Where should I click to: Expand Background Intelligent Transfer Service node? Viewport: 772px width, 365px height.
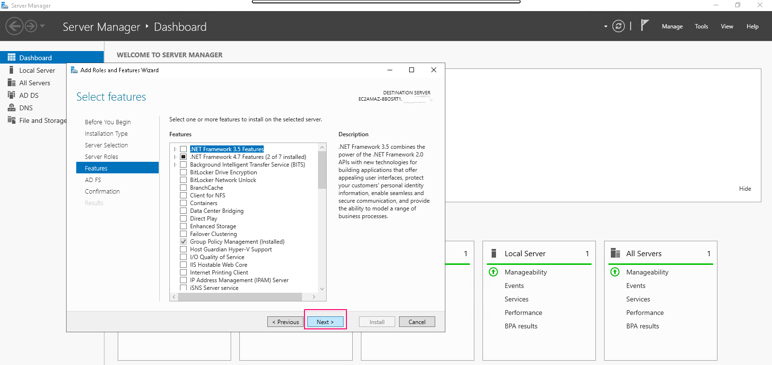175,165
